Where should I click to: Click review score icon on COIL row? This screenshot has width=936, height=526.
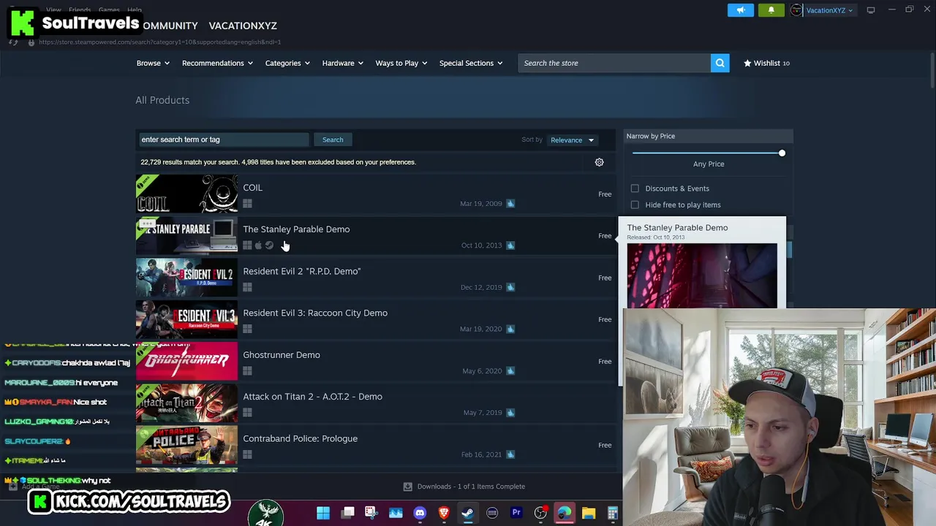point(510,203)
